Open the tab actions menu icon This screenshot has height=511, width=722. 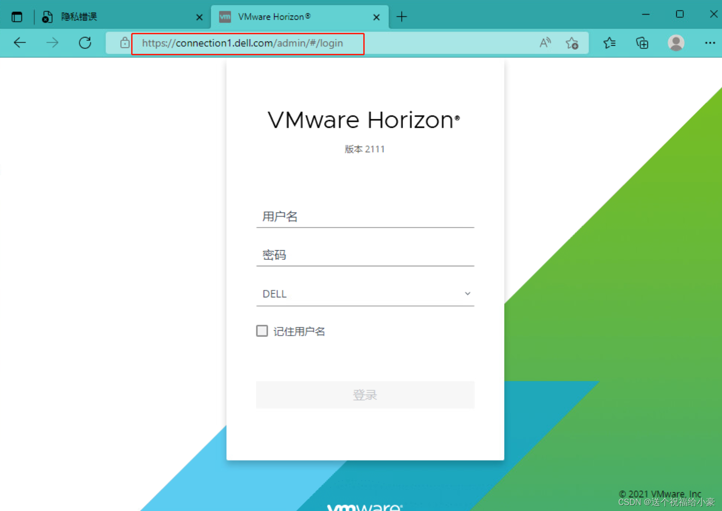pyautogui.click(x=17, y=17)
